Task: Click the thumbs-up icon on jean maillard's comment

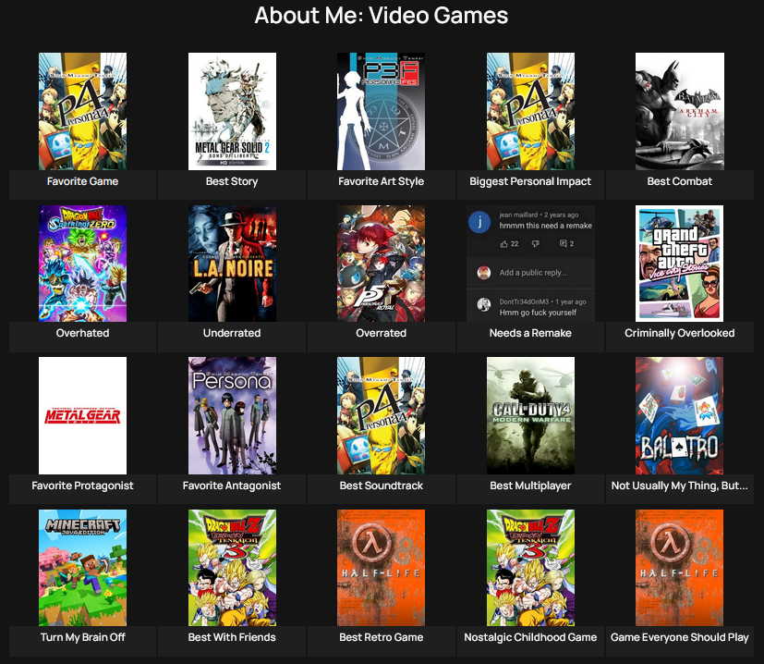Action: point(503,243)
